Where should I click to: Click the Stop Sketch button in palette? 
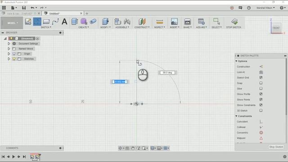276,147
